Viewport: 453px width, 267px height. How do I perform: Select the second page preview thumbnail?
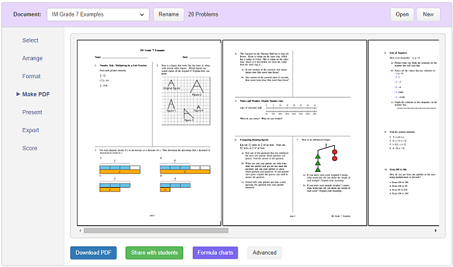(294, 133)
